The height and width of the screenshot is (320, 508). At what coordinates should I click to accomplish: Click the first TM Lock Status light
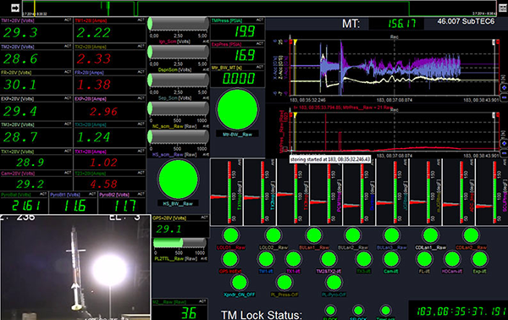click(x=330, y=311)
